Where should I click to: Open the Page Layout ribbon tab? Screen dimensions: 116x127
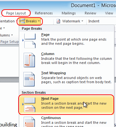[16, 13]
